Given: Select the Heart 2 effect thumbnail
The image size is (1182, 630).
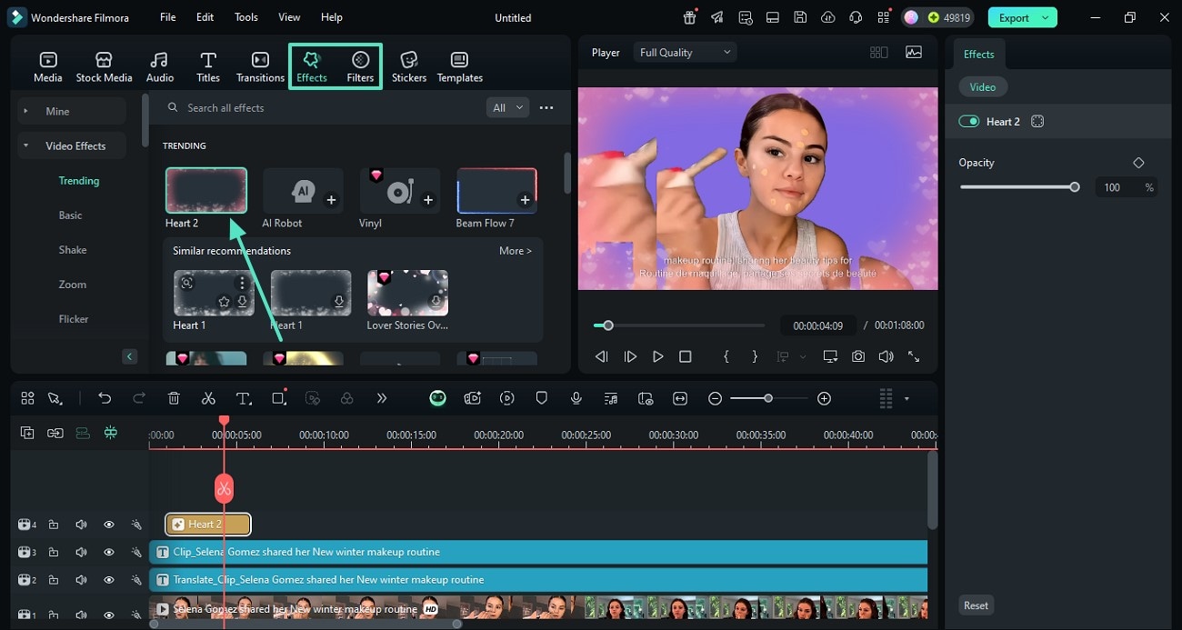Looking at the screenshot, I should tap(206, 190).
